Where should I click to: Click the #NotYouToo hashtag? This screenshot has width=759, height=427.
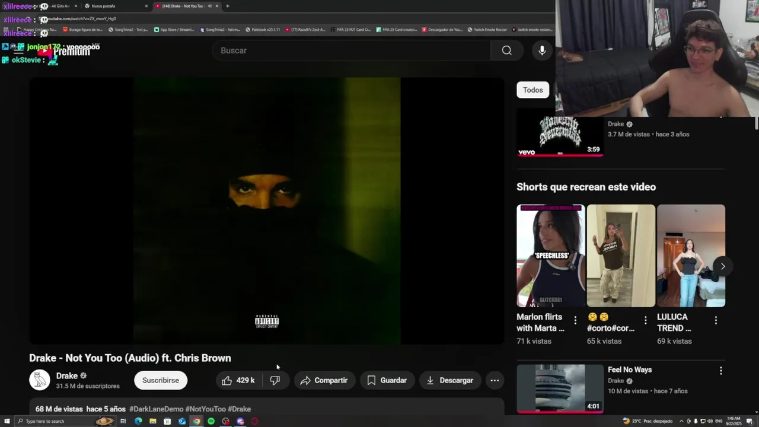coord(205,409)
